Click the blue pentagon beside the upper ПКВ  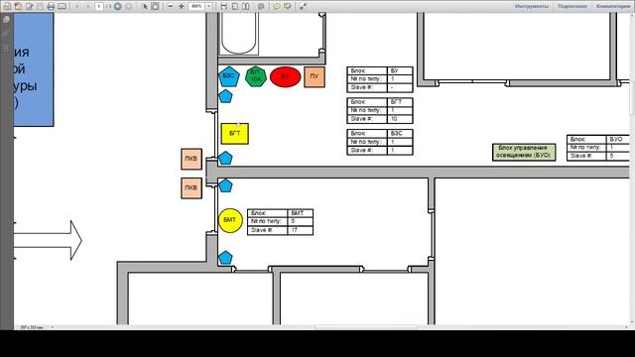[x=225, y=158]
